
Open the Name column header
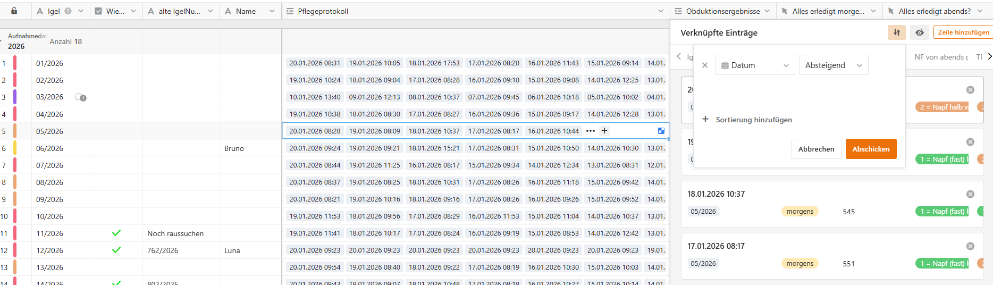coord(250,11)
